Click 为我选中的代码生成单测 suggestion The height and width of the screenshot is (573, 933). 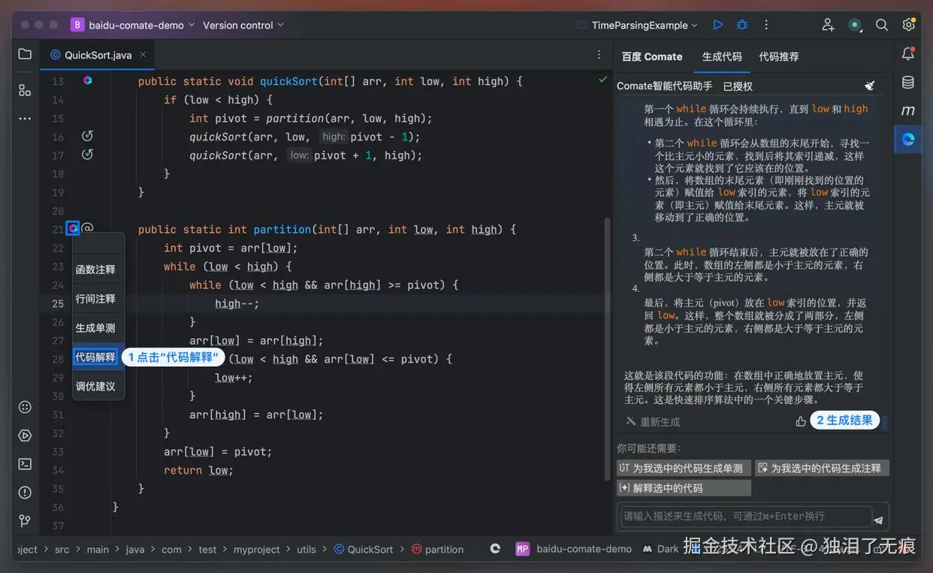pos(684,468)
